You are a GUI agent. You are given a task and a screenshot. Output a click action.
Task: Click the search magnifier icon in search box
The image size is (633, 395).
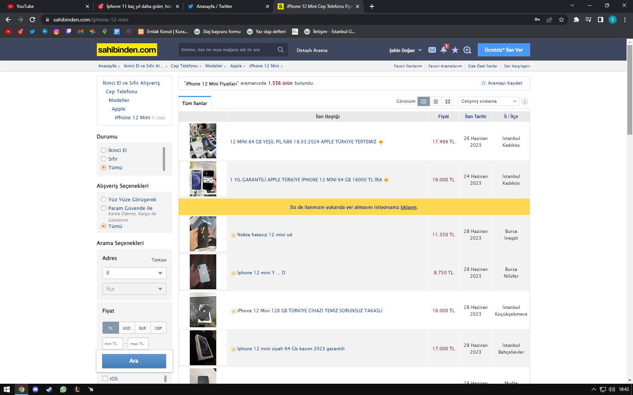pos(281,50)
